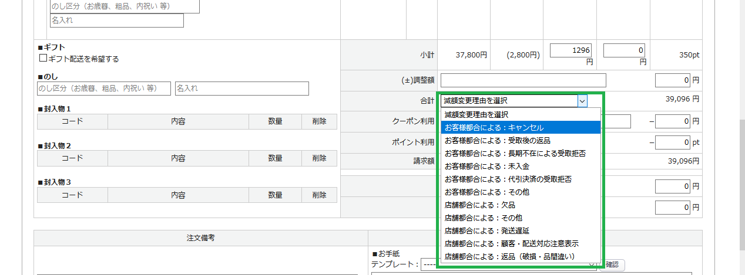The image size is (745, 275).
Task: Click the のし区分 field under ■のし
Action: (103, 89)
